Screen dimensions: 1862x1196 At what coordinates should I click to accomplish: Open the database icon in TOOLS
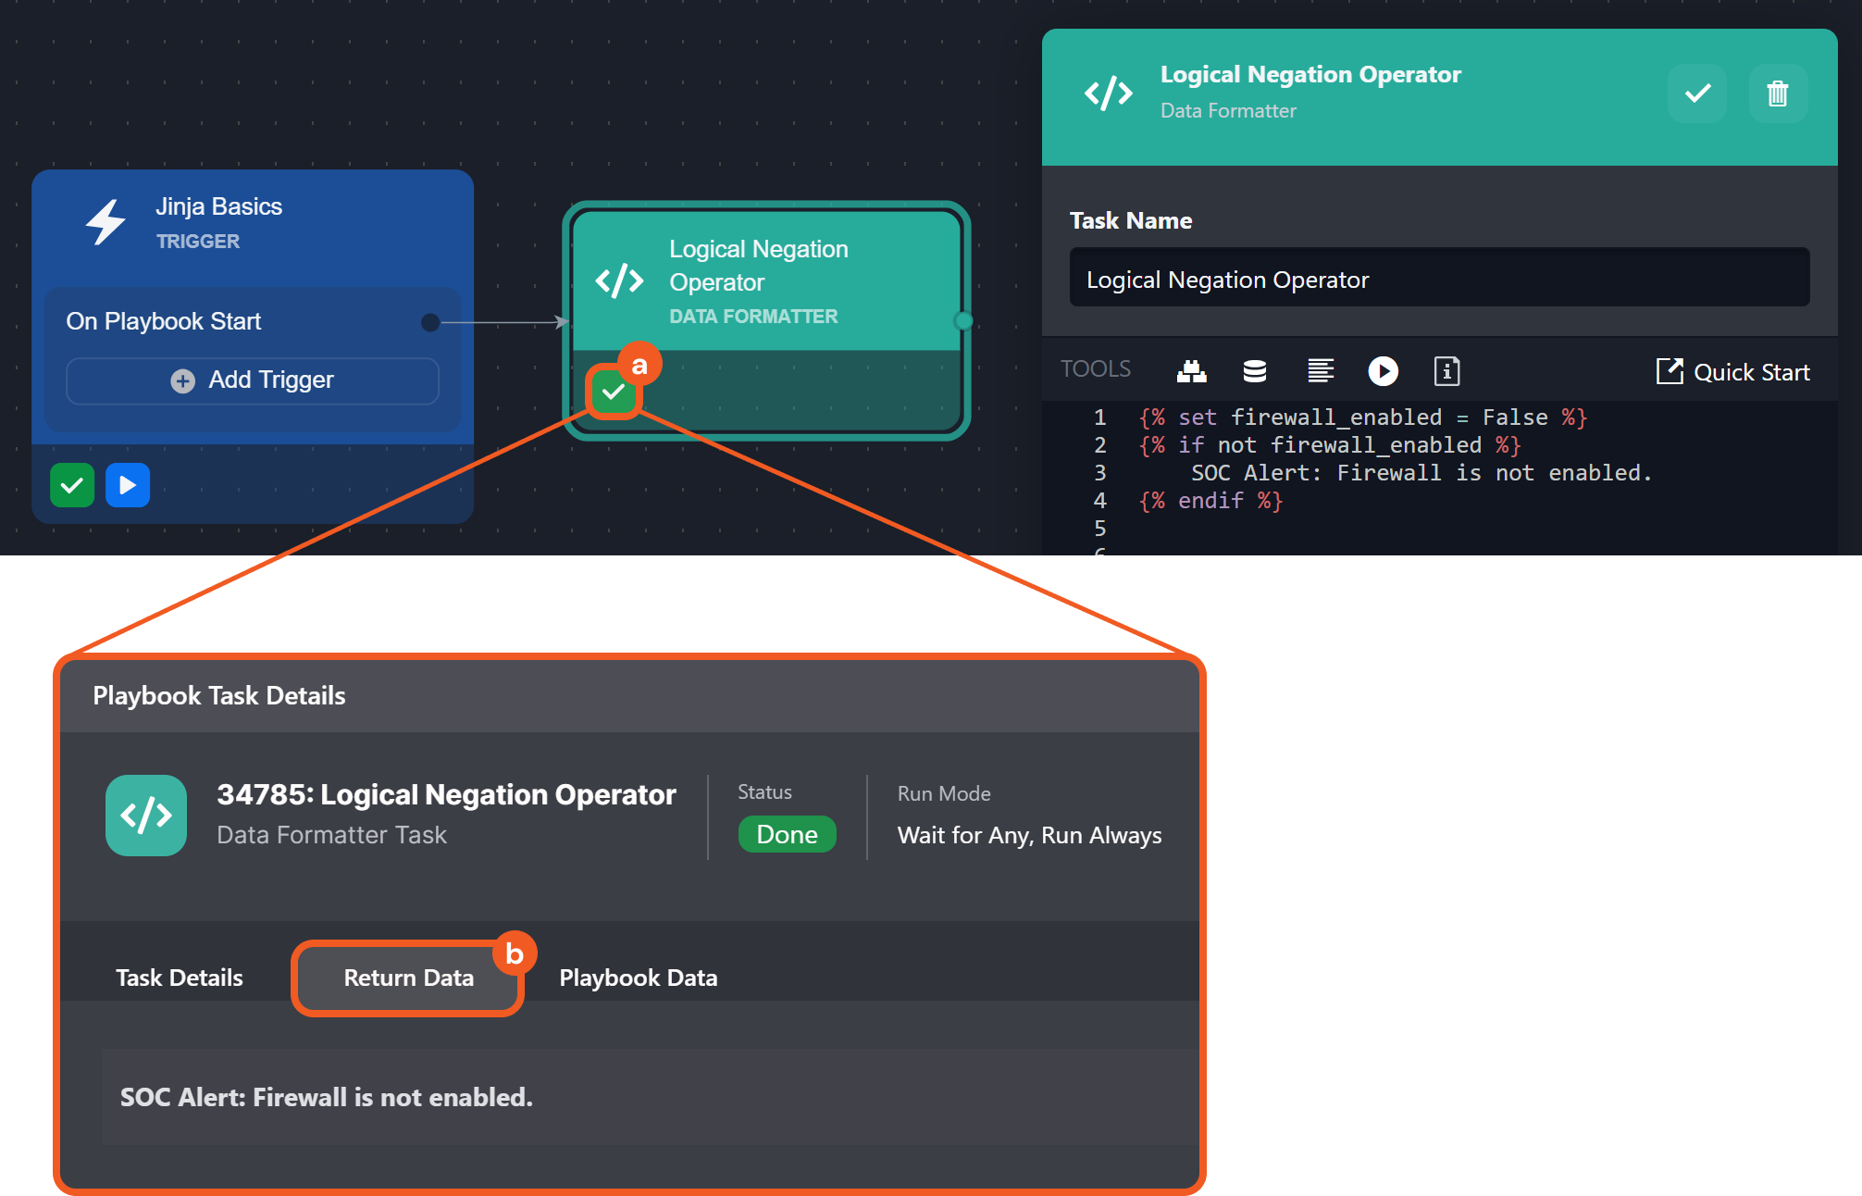[1254, 371]
